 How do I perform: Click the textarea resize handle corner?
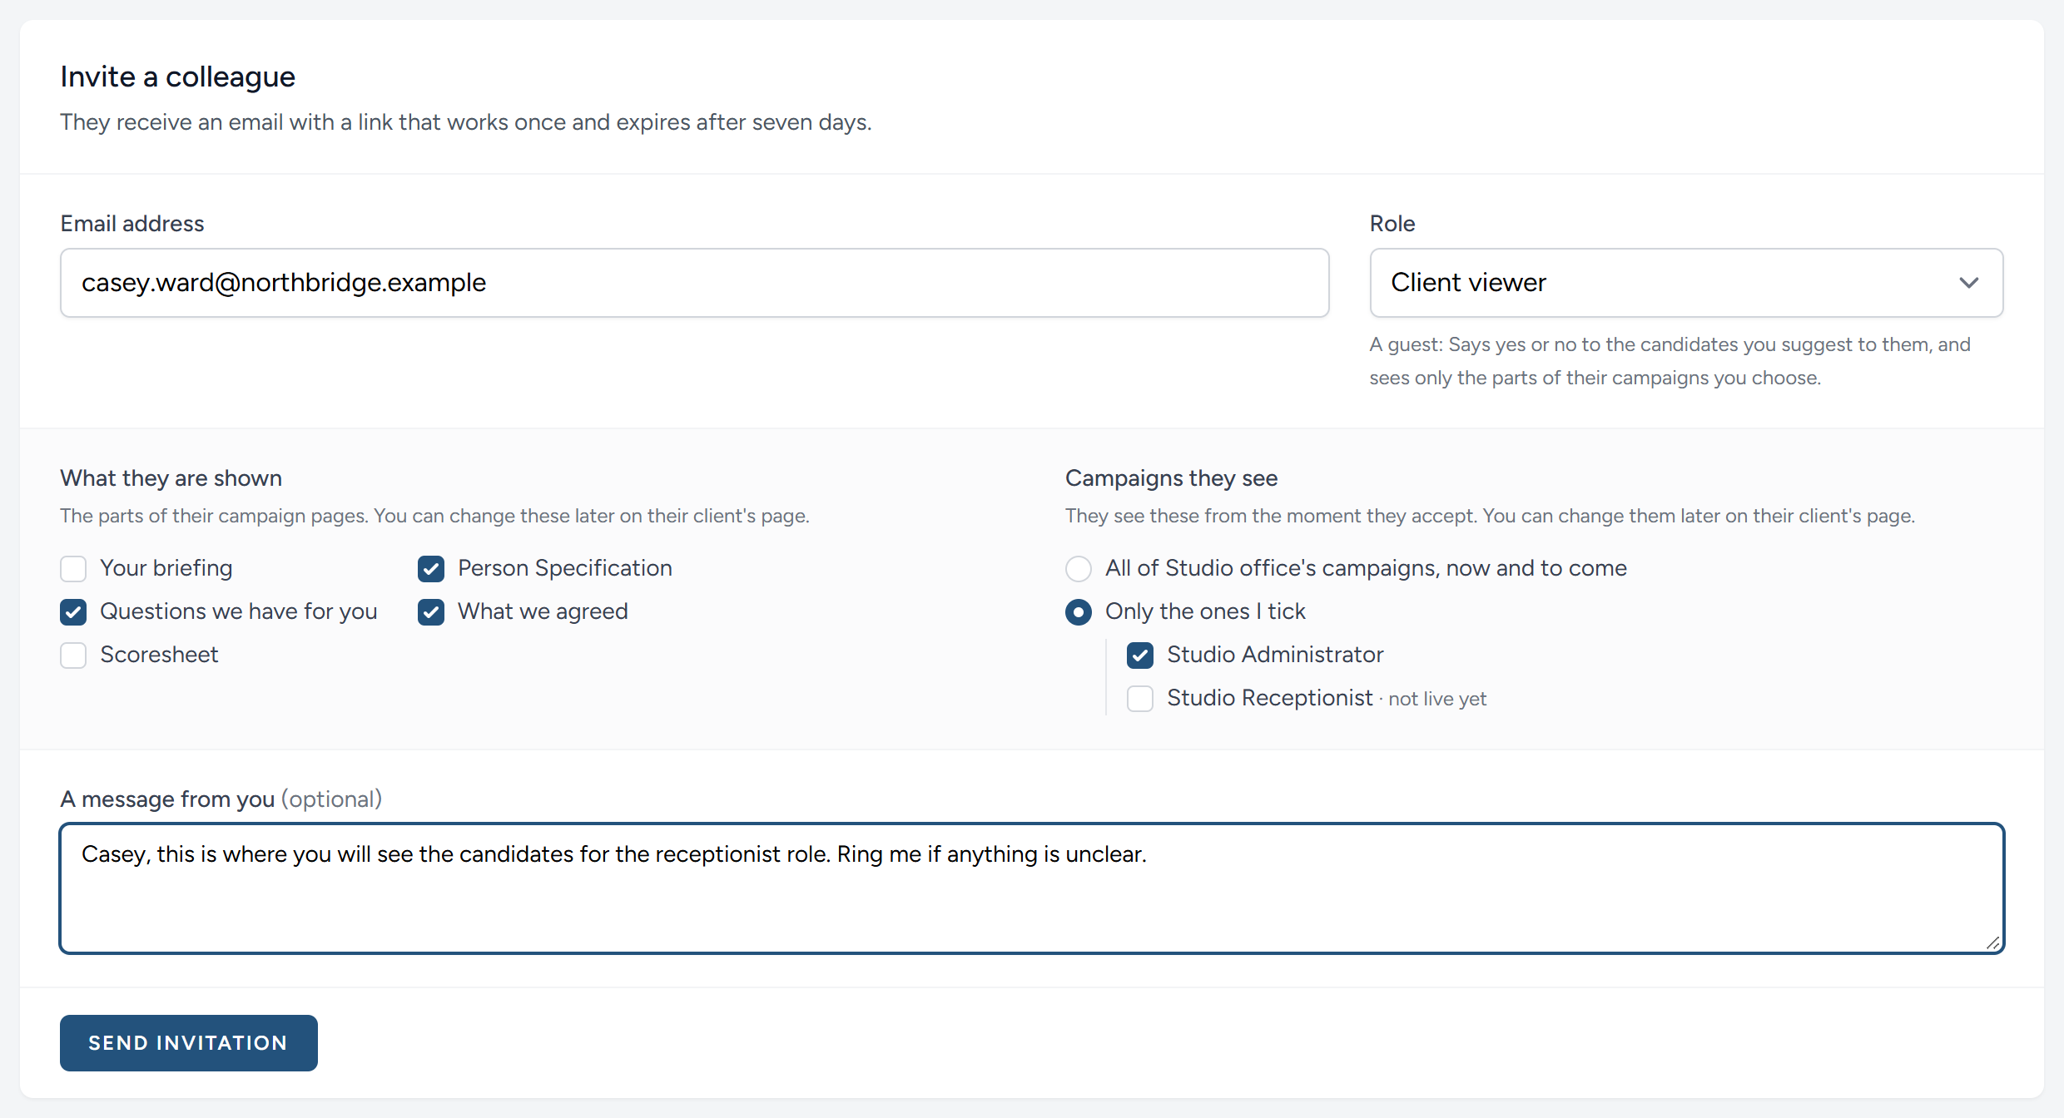pos(1992,942)
